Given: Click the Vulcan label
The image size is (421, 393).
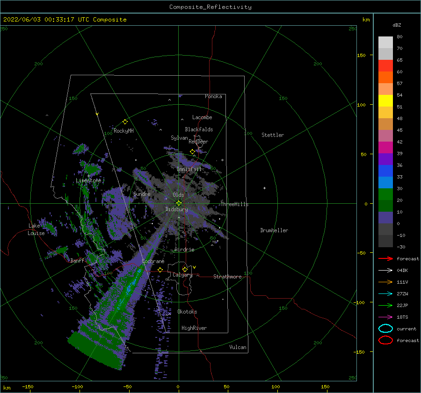Looking at the screenshot, I should click(238, 347).
